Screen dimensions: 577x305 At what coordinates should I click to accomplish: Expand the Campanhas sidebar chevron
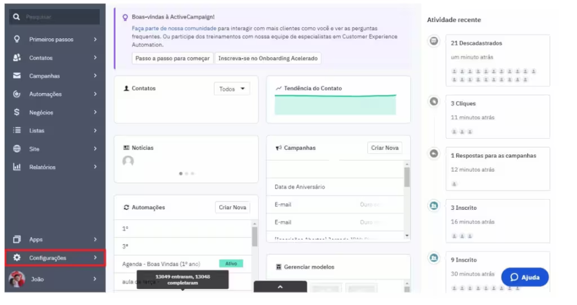click(x=95, y=76)
